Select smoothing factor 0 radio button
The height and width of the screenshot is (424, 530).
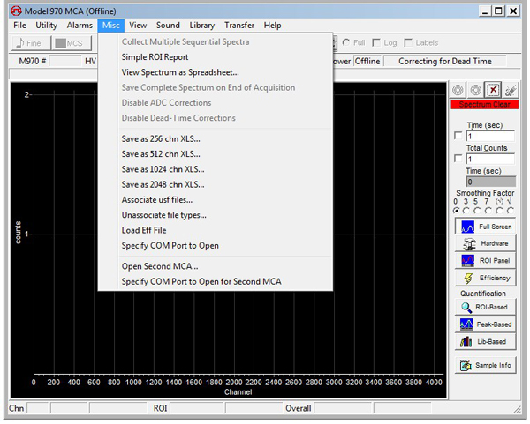(x=456, y=211)
